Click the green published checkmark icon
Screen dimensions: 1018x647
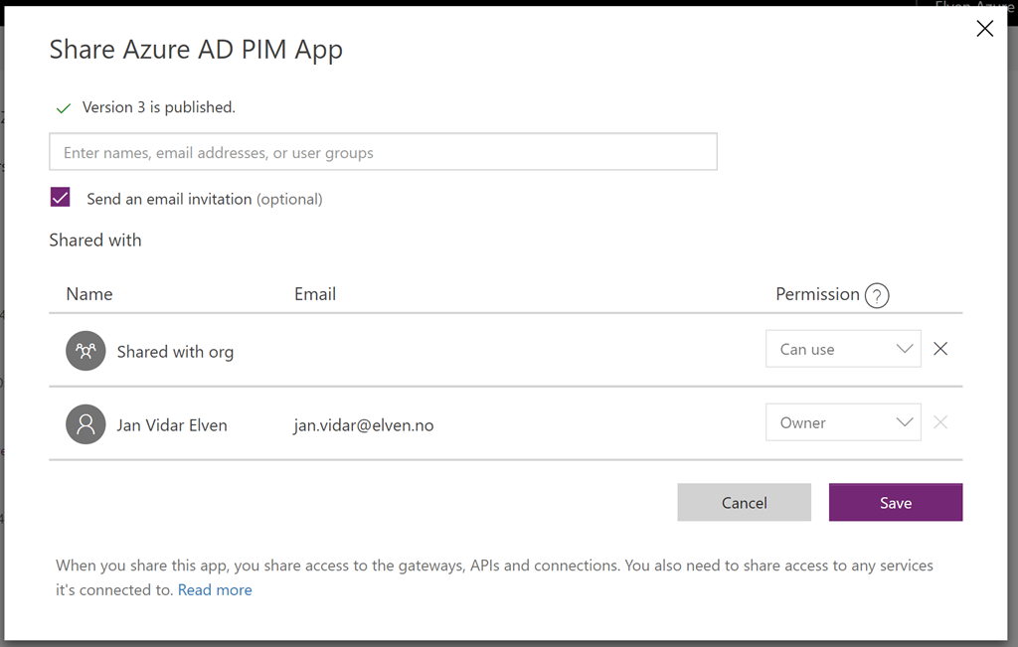tap(63, 108)
